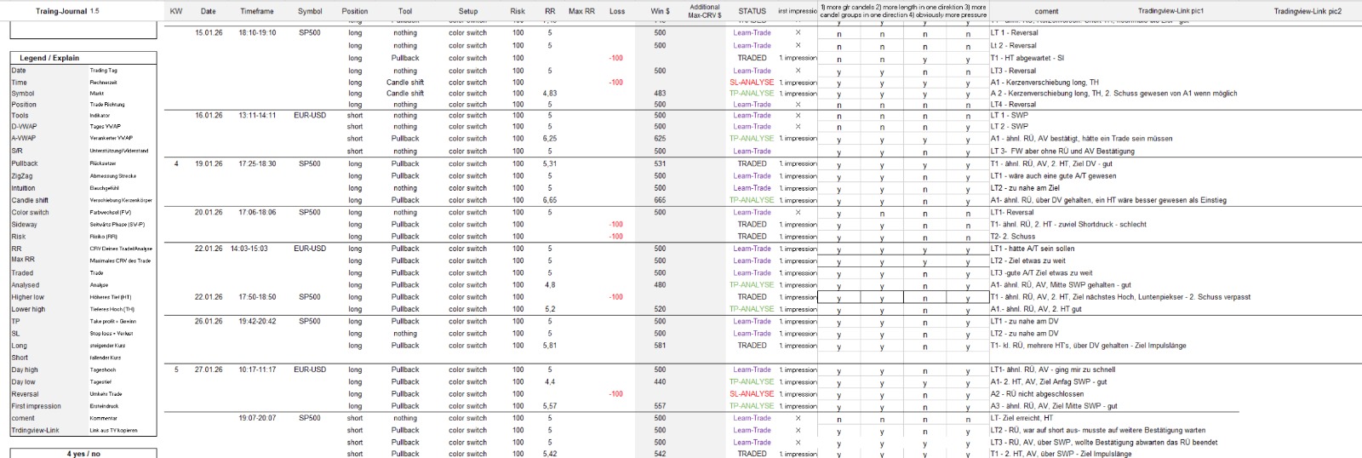Click the Timeframe column header
This screenshot has width=1362, height=458.
(x=257, y=11)
